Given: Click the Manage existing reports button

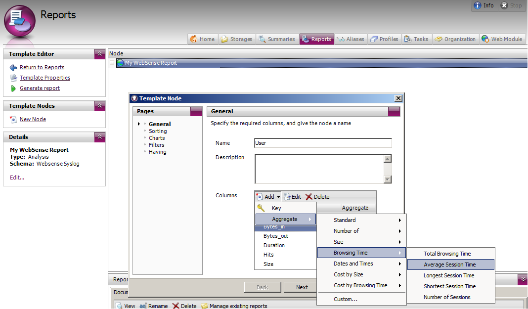Looking at the screenshot, I should [234, 306].
